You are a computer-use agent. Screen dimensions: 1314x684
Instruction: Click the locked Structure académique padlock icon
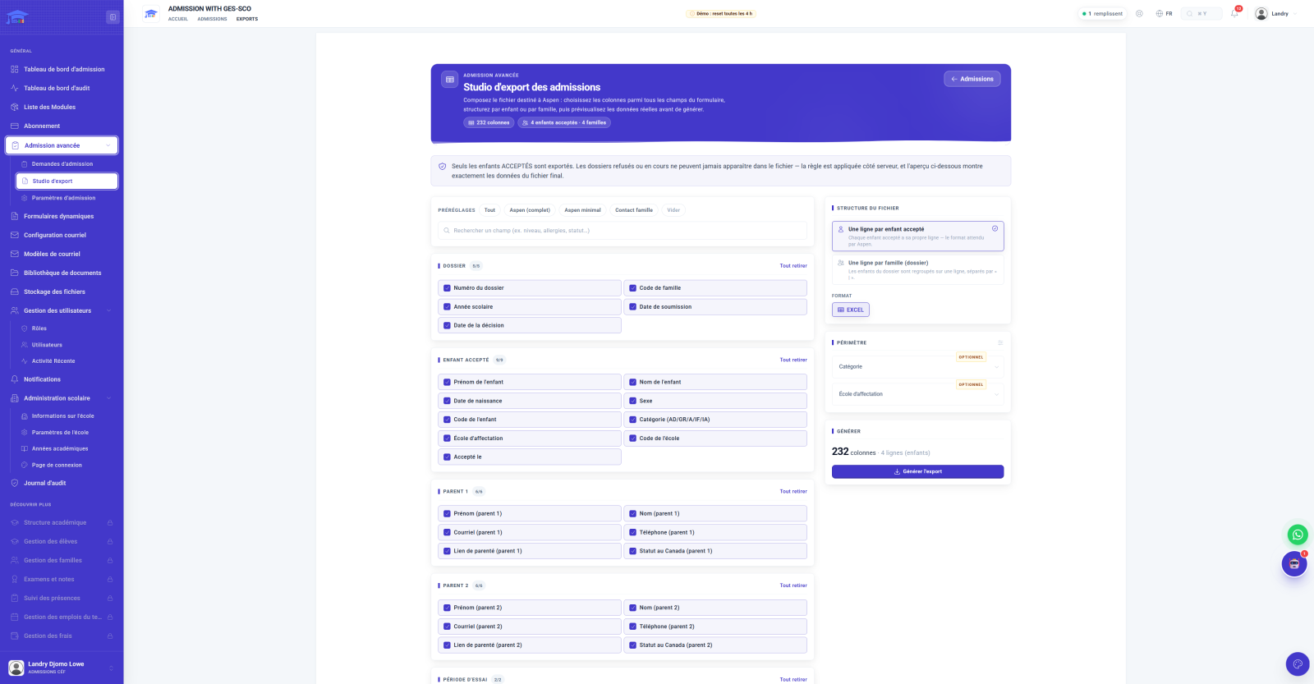[x=109, y=522]
